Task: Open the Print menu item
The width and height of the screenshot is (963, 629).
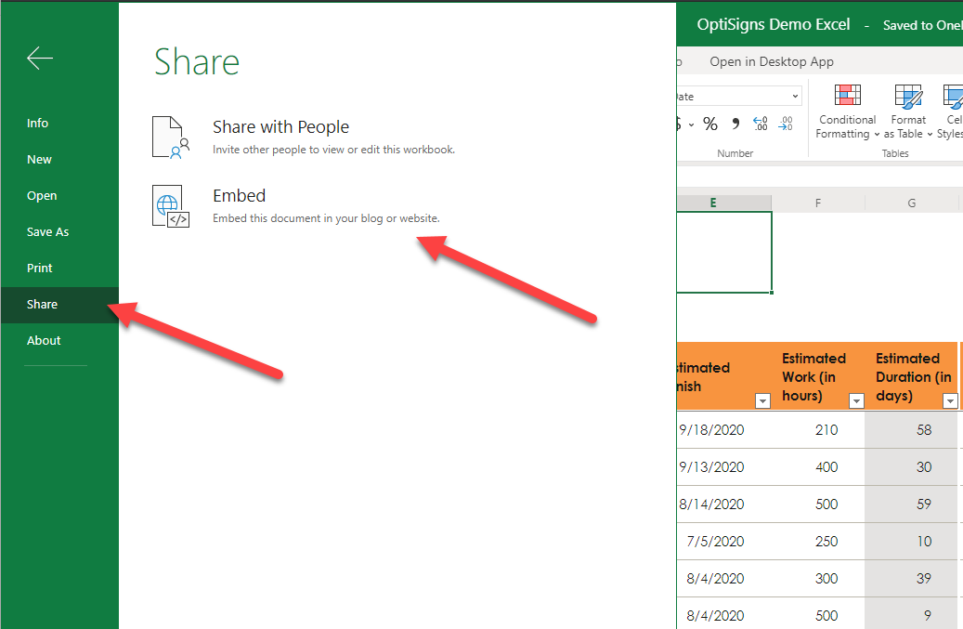Action: [x=40, y=269]
